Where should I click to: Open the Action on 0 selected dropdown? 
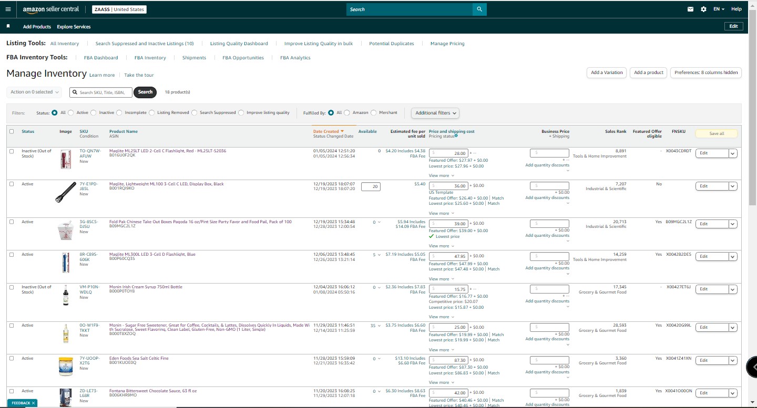[34, 92]
